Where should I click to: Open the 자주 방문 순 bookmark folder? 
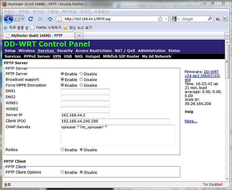(16, 27)
